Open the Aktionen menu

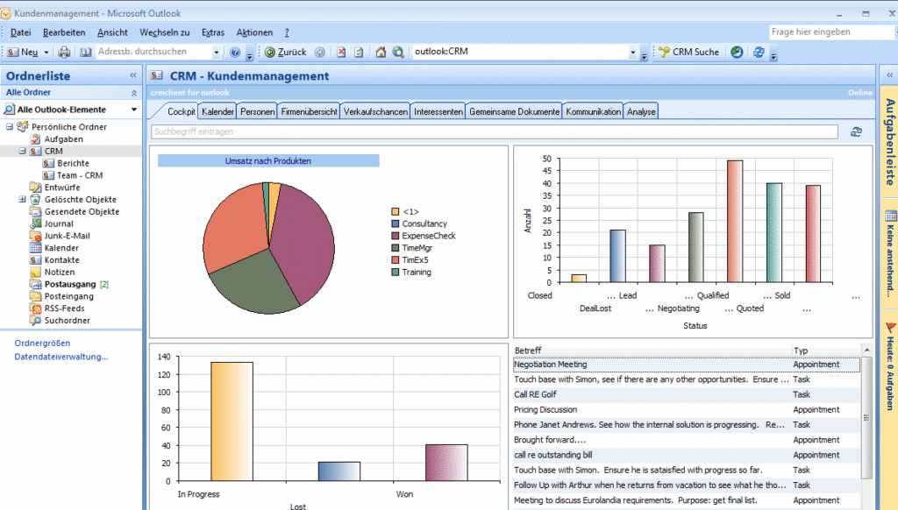(x=254, y=32)
